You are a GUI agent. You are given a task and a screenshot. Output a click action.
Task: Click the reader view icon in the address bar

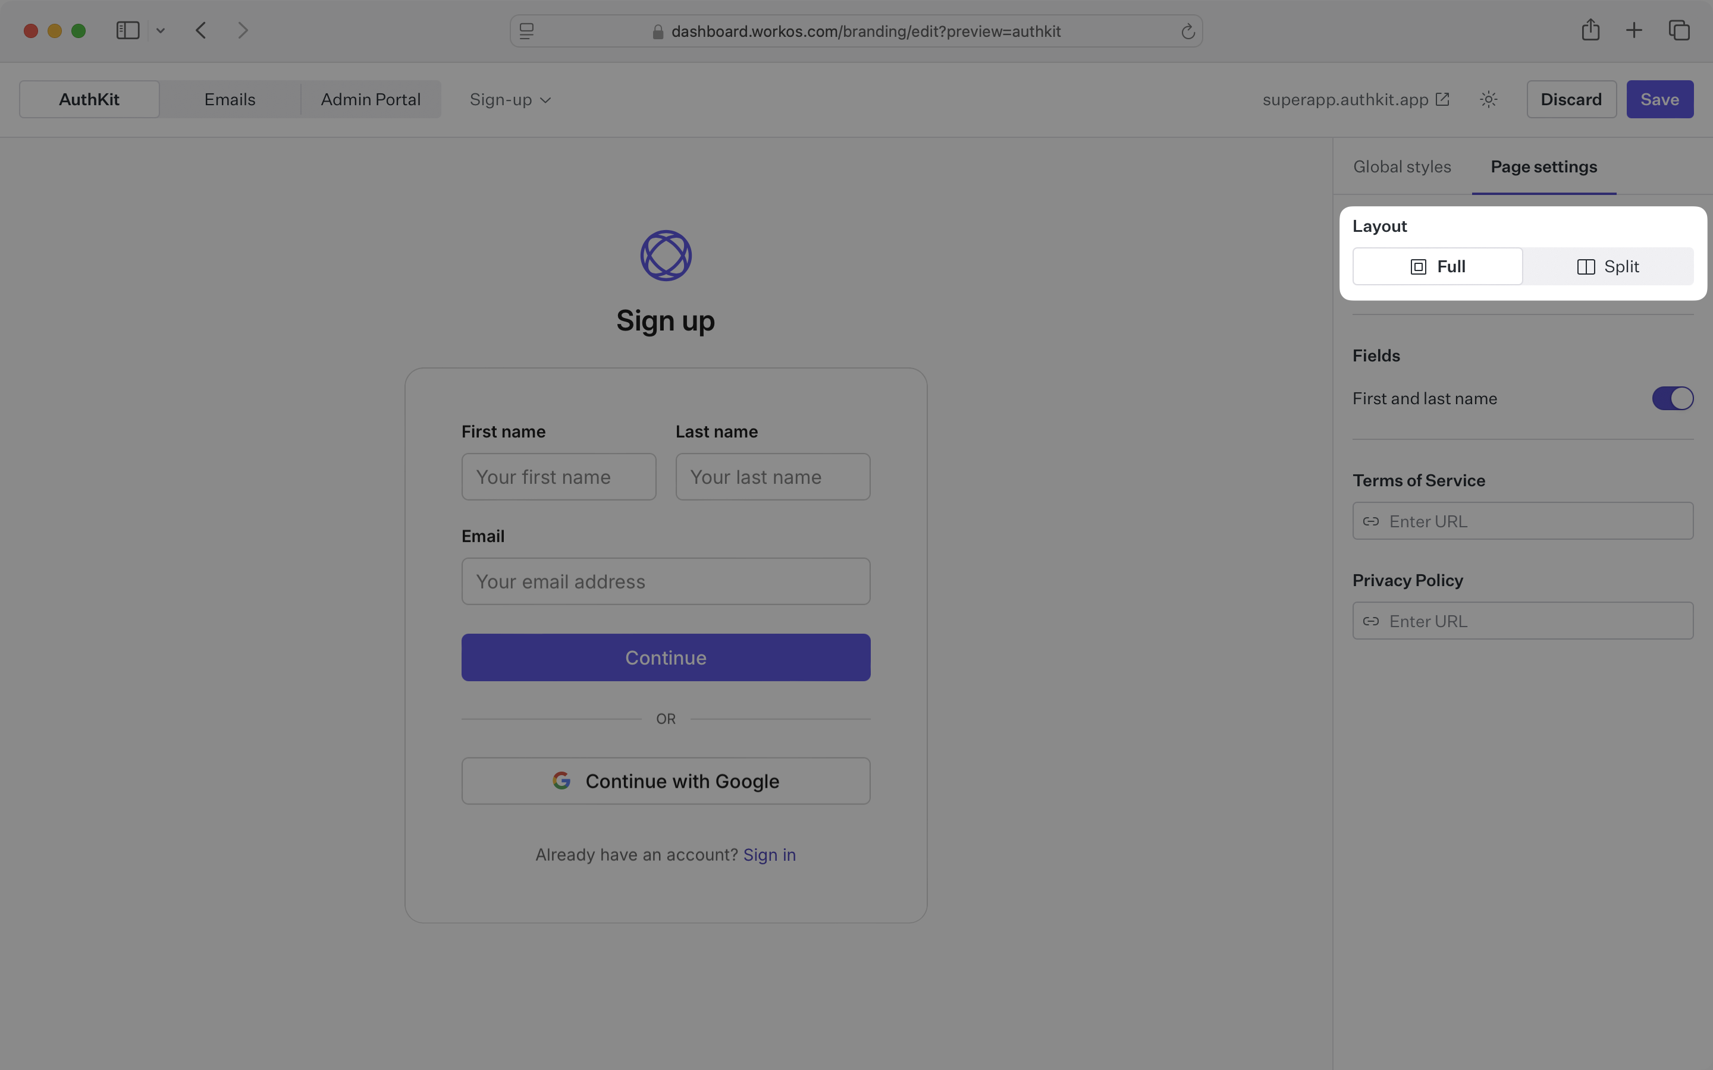526,31
